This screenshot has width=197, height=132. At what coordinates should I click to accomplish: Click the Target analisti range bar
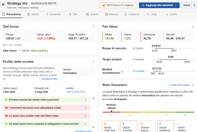coord(171,59)
